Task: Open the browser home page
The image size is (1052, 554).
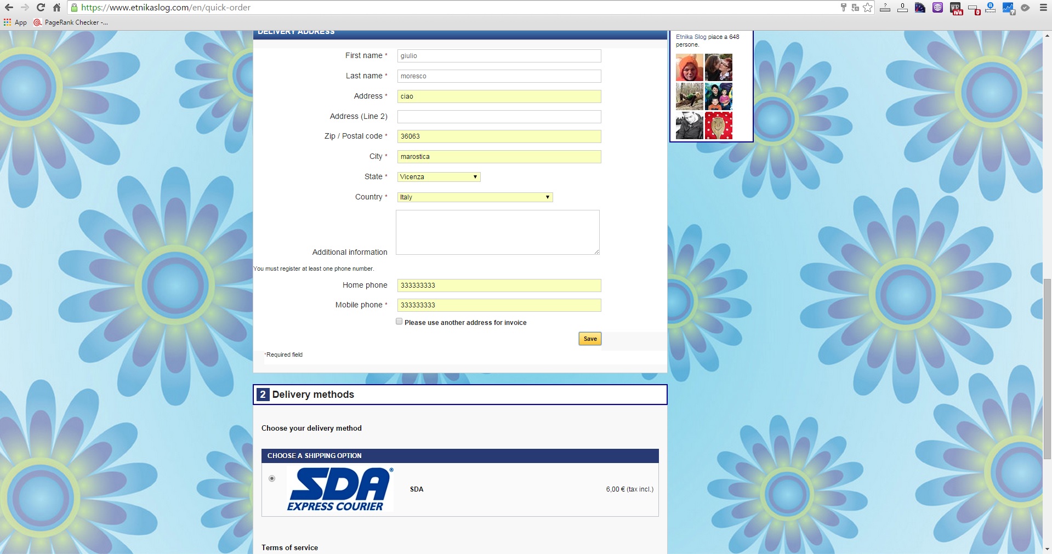Action: click(x=56, y=8)
